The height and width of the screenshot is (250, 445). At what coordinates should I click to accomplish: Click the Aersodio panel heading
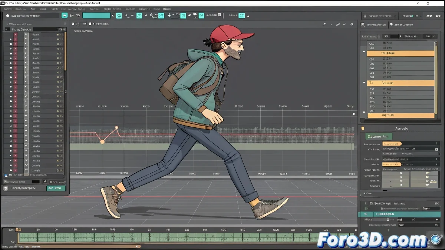(401, 129)
